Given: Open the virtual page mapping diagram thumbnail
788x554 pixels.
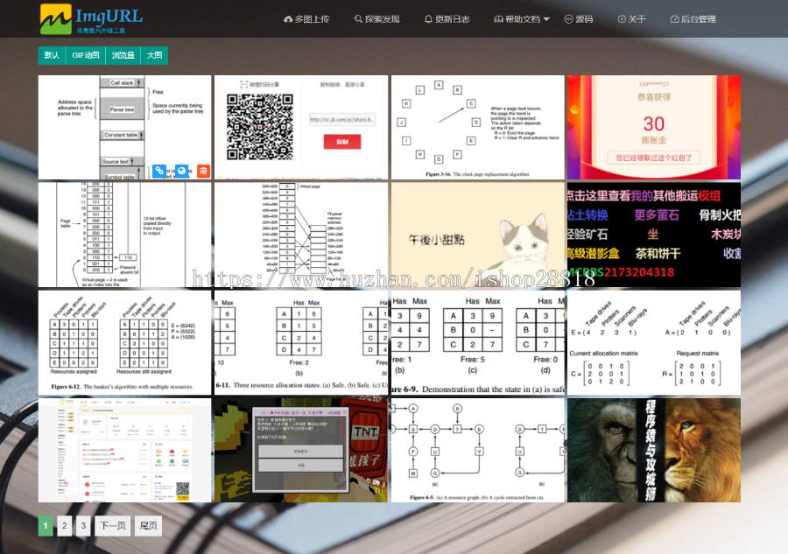Looking at the screenshot, I should click(x=301, y=235).
